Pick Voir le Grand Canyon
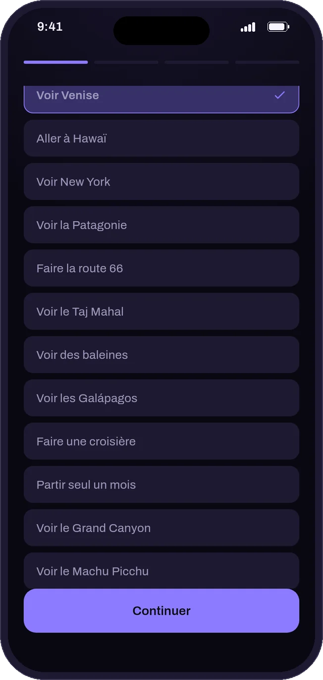 [161, 528]
